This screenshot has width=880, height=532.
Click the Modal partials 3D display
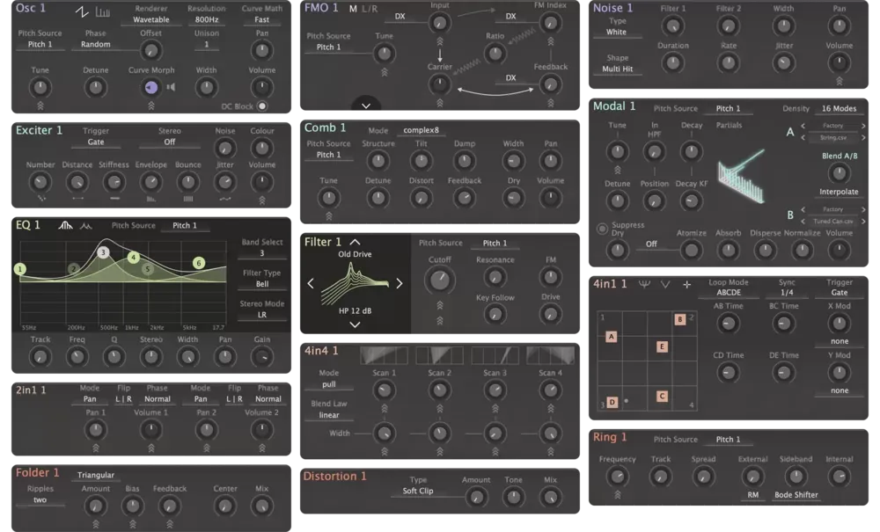coord(742,176)
